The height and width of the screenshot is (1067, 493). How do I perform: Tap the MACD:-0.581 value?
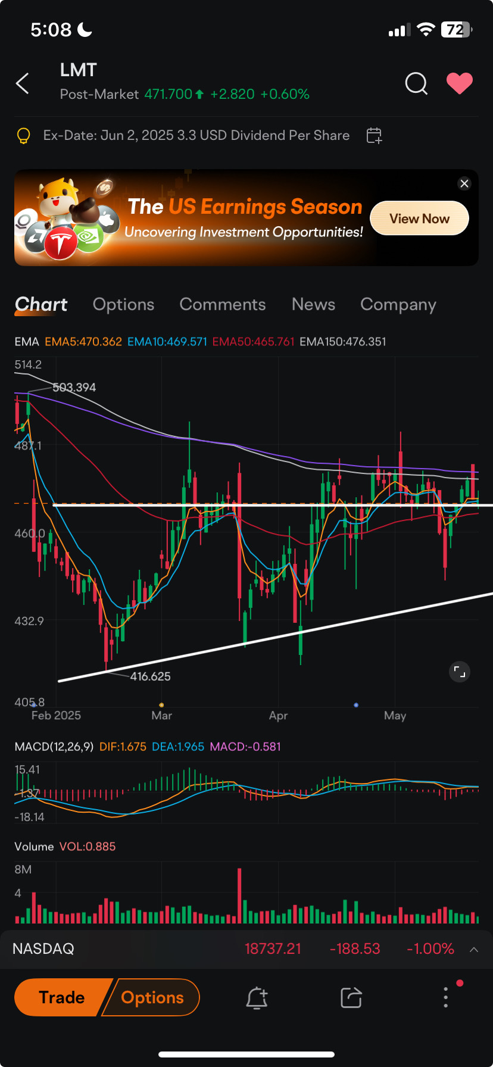245,747
